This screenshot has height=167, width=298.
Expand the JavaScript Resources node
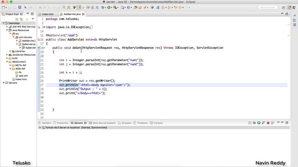(x=7, y=55)
